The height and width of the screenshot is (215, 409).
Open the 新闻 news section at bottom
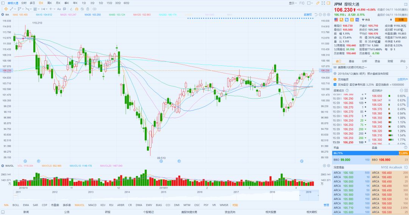click(x=26, y=212)
